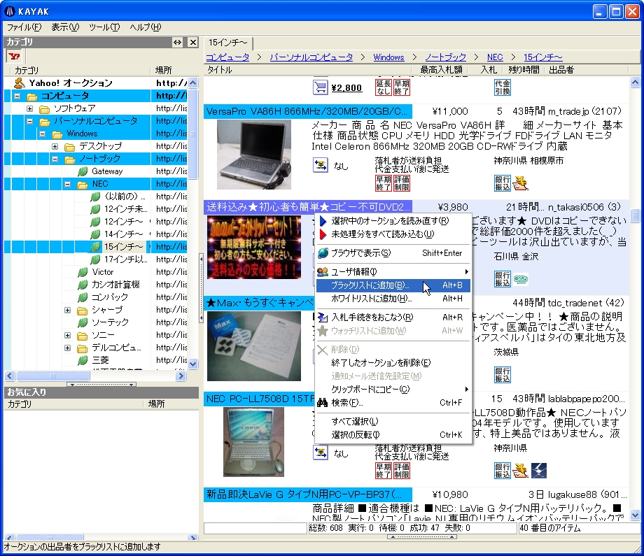Open the ヘルプ(H) menu
This screenshot has width=644, height=556.
(146, 27)
